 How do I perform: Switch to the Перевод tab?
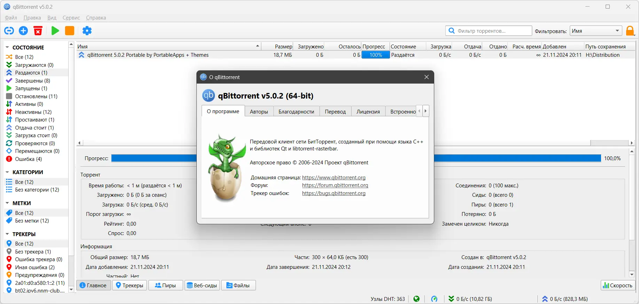[x=335, y=111]
